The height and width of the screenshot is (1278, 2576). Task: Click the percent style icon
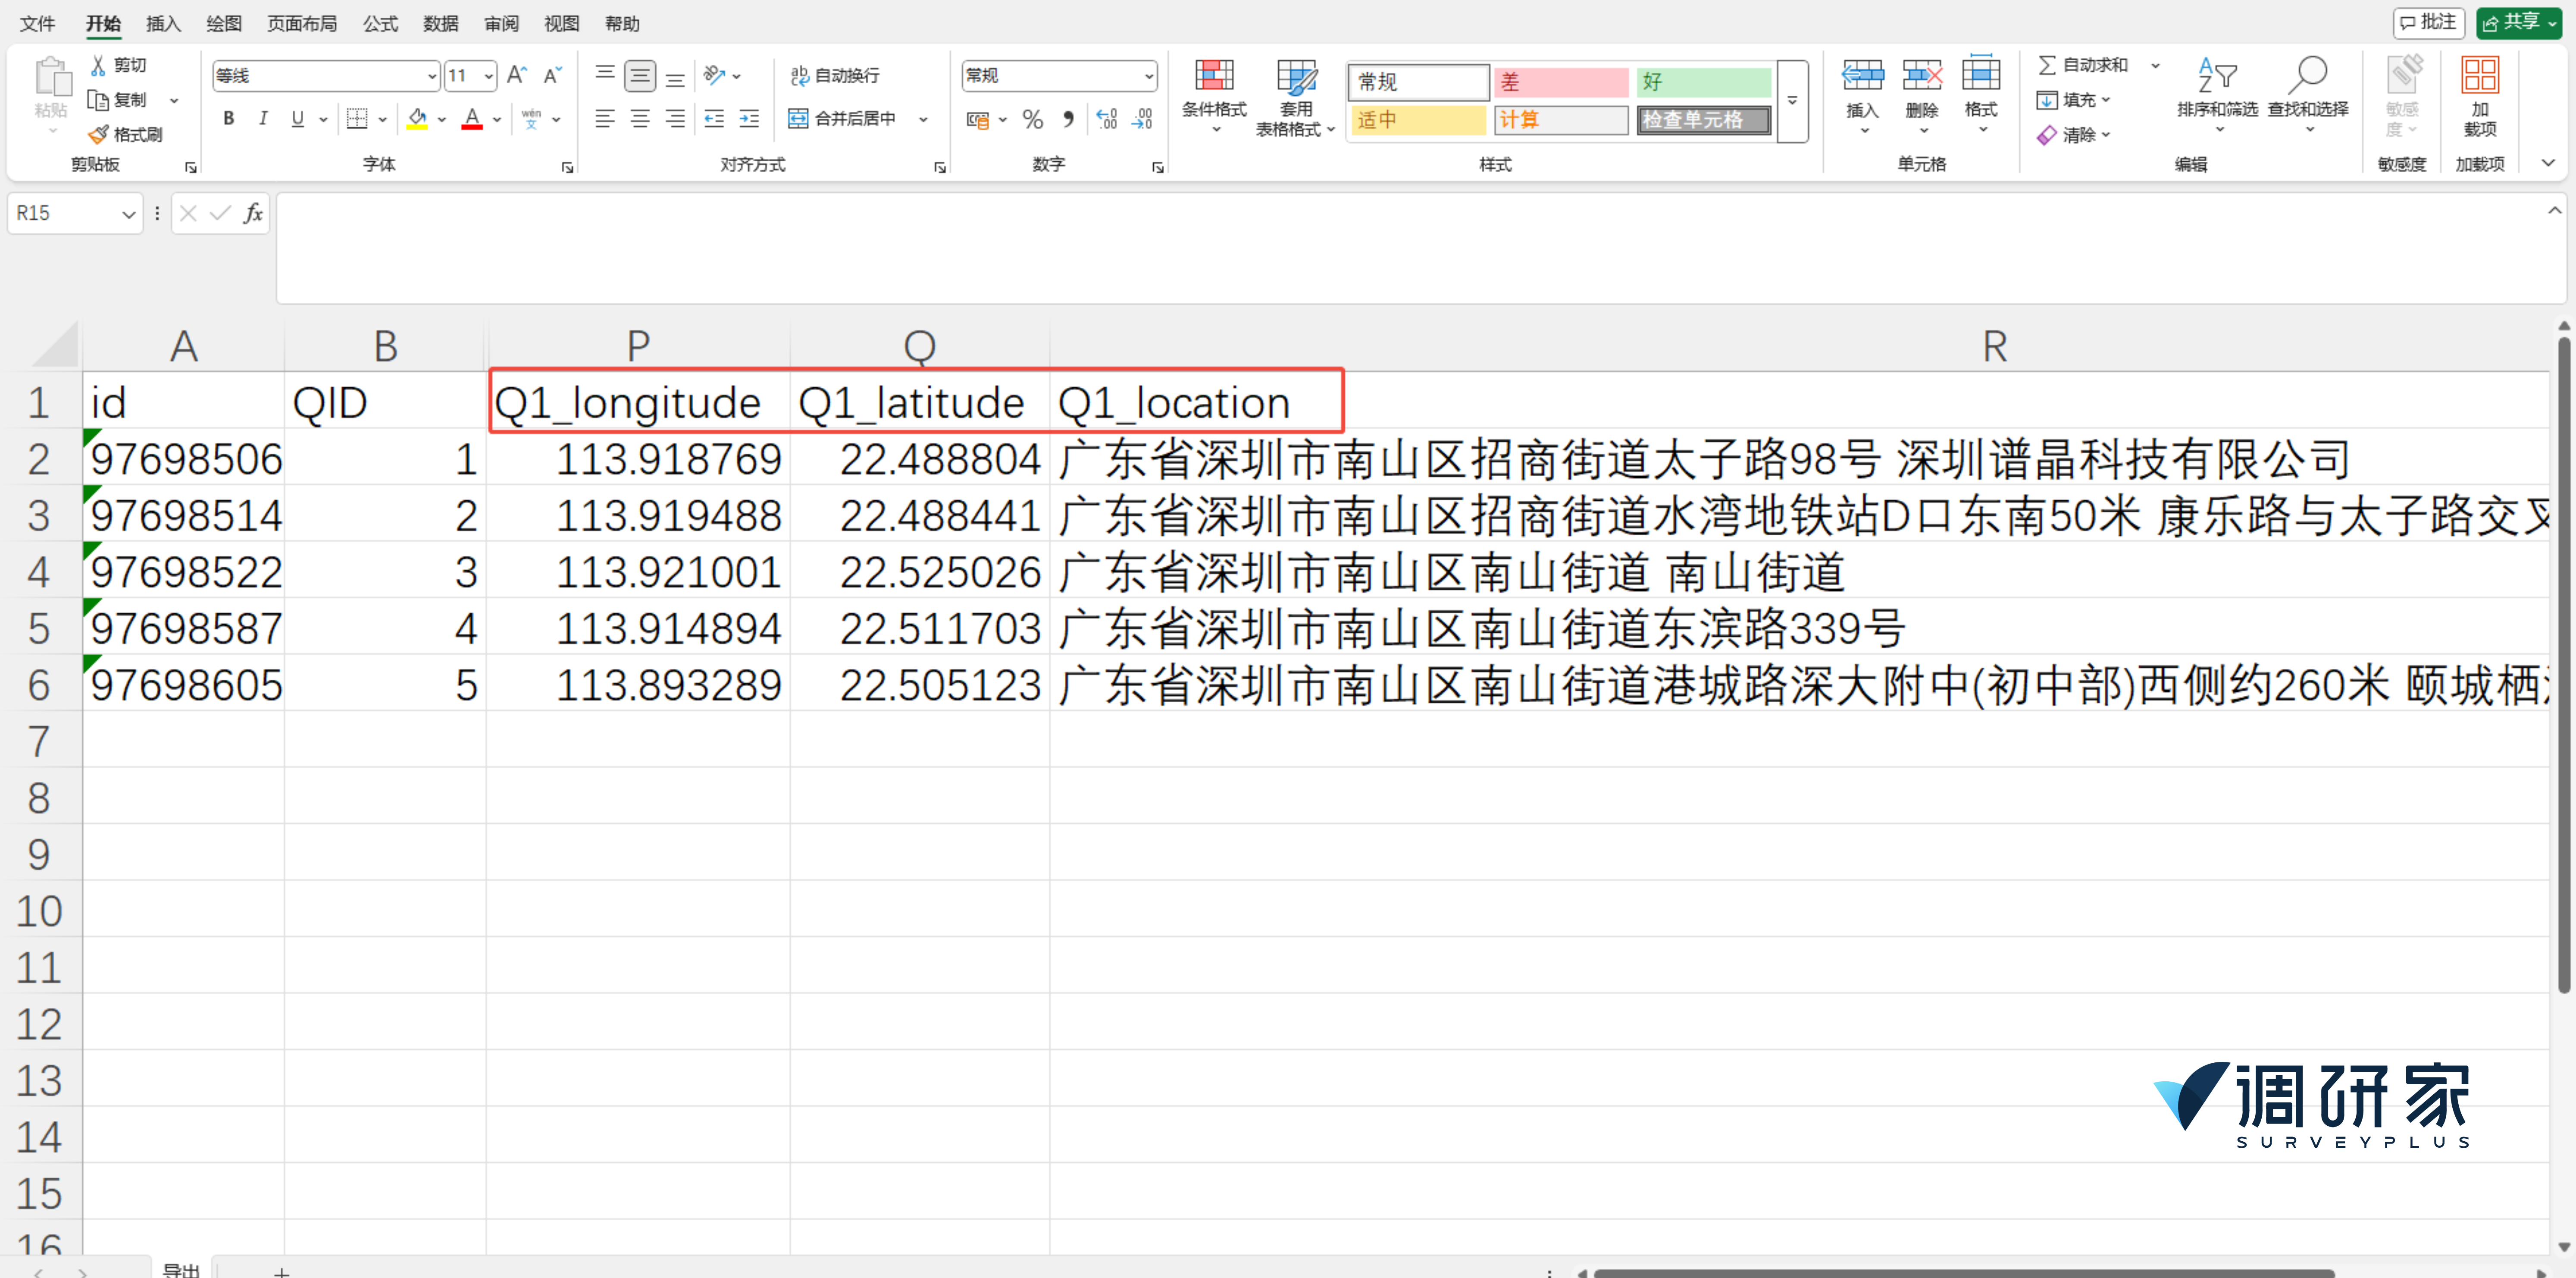(1032, 120)
